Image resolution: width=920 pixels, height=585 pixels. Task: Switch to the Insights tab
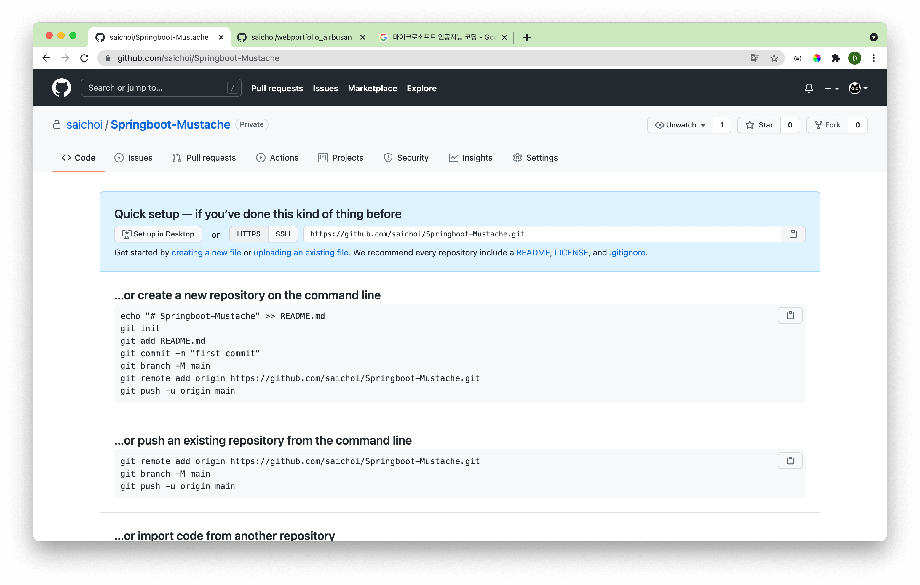pos(470,157)
